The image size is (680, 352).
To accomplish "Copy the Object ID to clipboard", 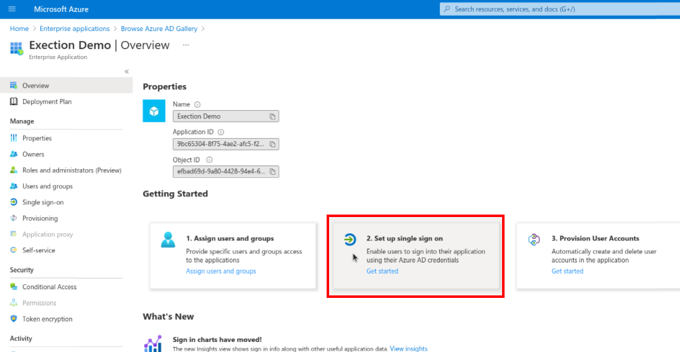I will coord(272,172).
